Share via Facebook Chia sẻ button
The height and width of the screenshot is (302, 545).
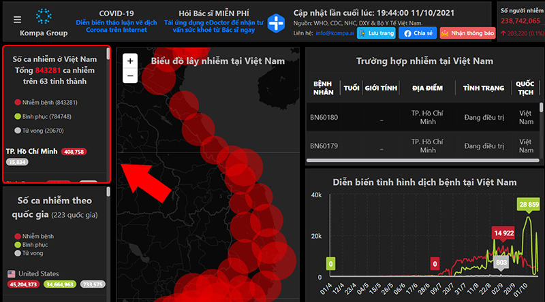tap(418, 33)
